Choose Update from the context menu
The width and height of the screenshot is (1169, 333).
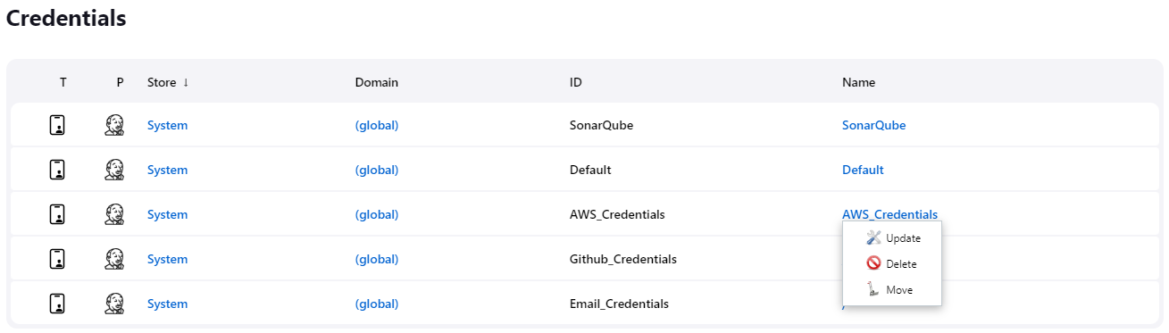[x=892, y=238]
